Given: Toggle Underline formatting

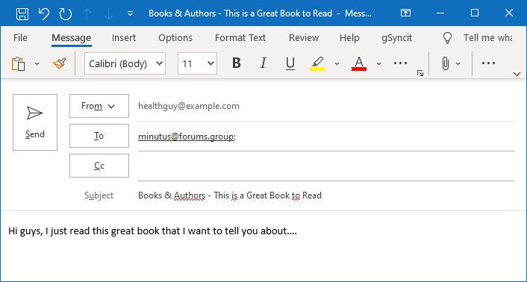Looking at the screenshot, I should click(290, 63).
